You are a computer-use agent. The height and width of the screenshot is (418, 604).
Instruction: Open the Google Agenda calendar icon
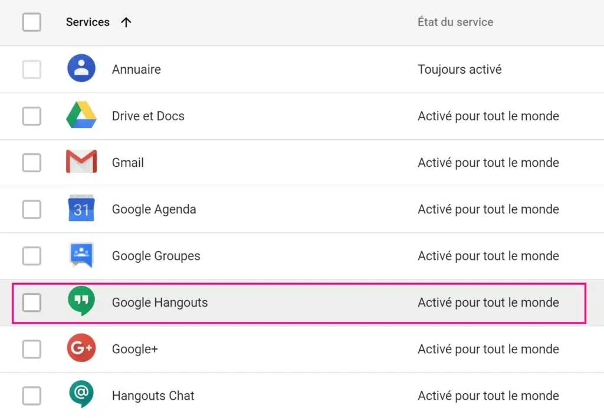point(81,208)
